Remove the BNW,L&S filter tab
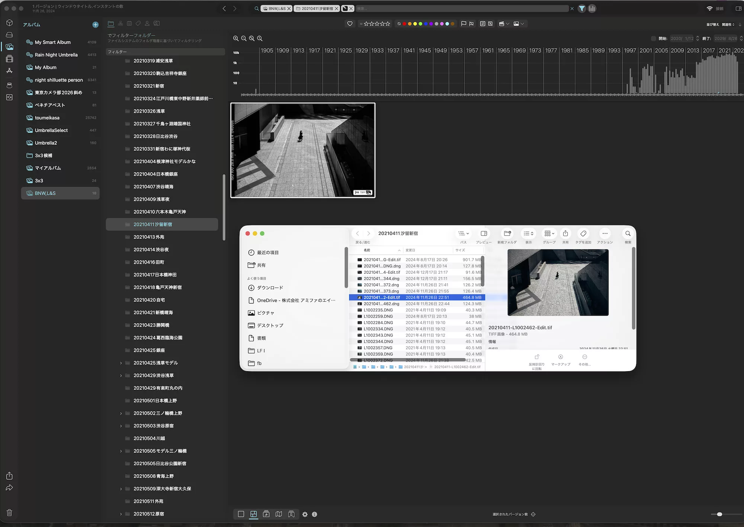The image size is (744, 527). click(x=289, y=8)
